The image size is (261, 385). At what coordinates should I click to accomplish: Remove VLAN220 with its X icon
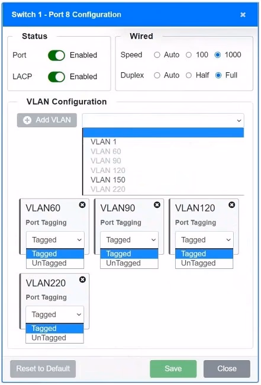82,280
